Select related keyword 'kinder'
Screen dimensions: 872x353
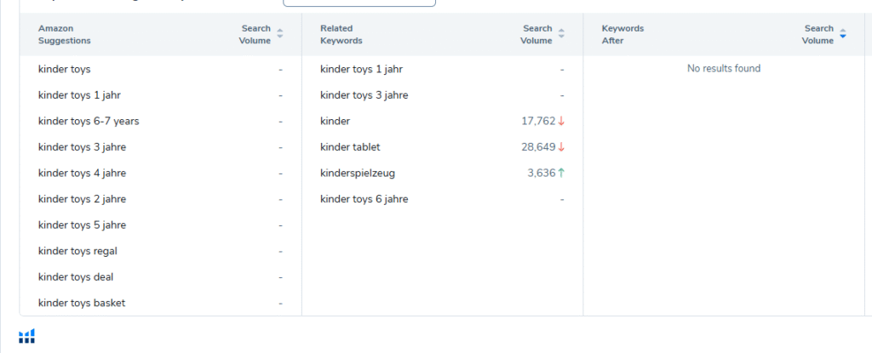[x=335, y=121]
